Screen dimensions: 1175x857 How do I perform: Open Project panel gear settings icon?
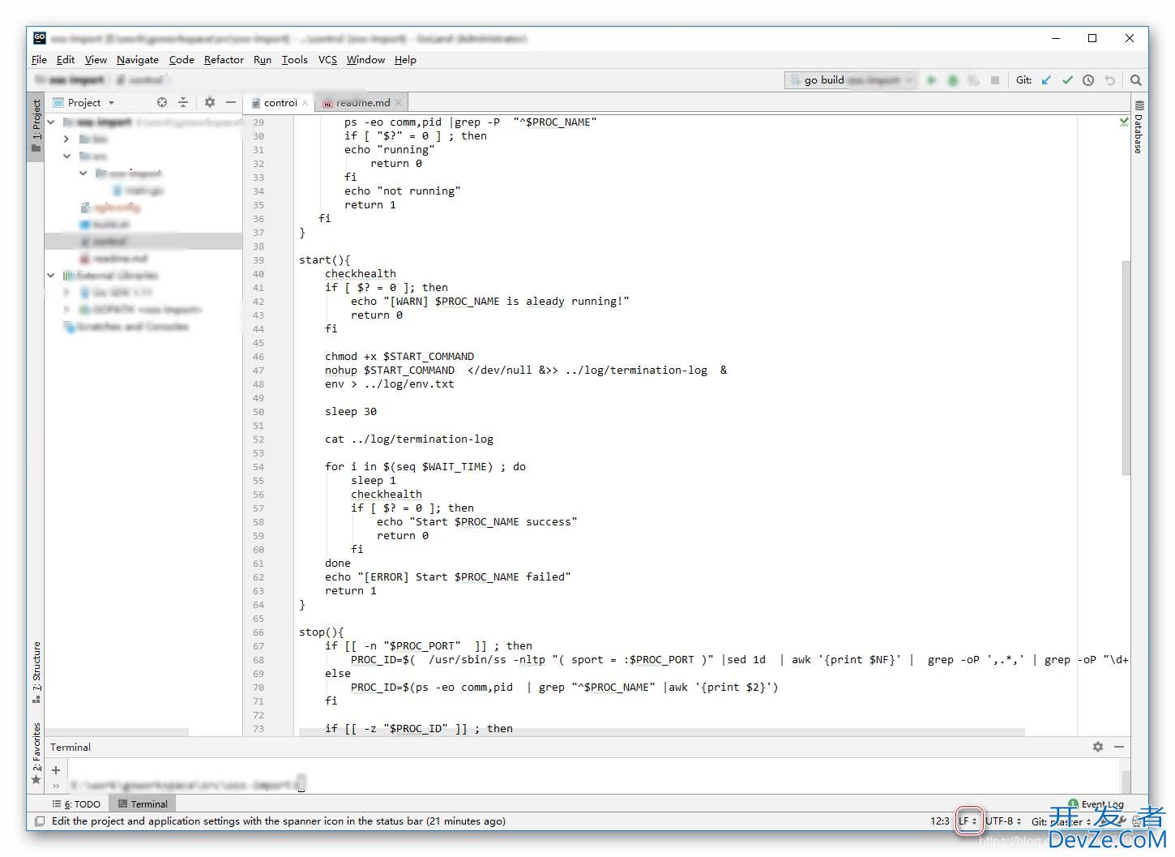click(x=210, y=102)
